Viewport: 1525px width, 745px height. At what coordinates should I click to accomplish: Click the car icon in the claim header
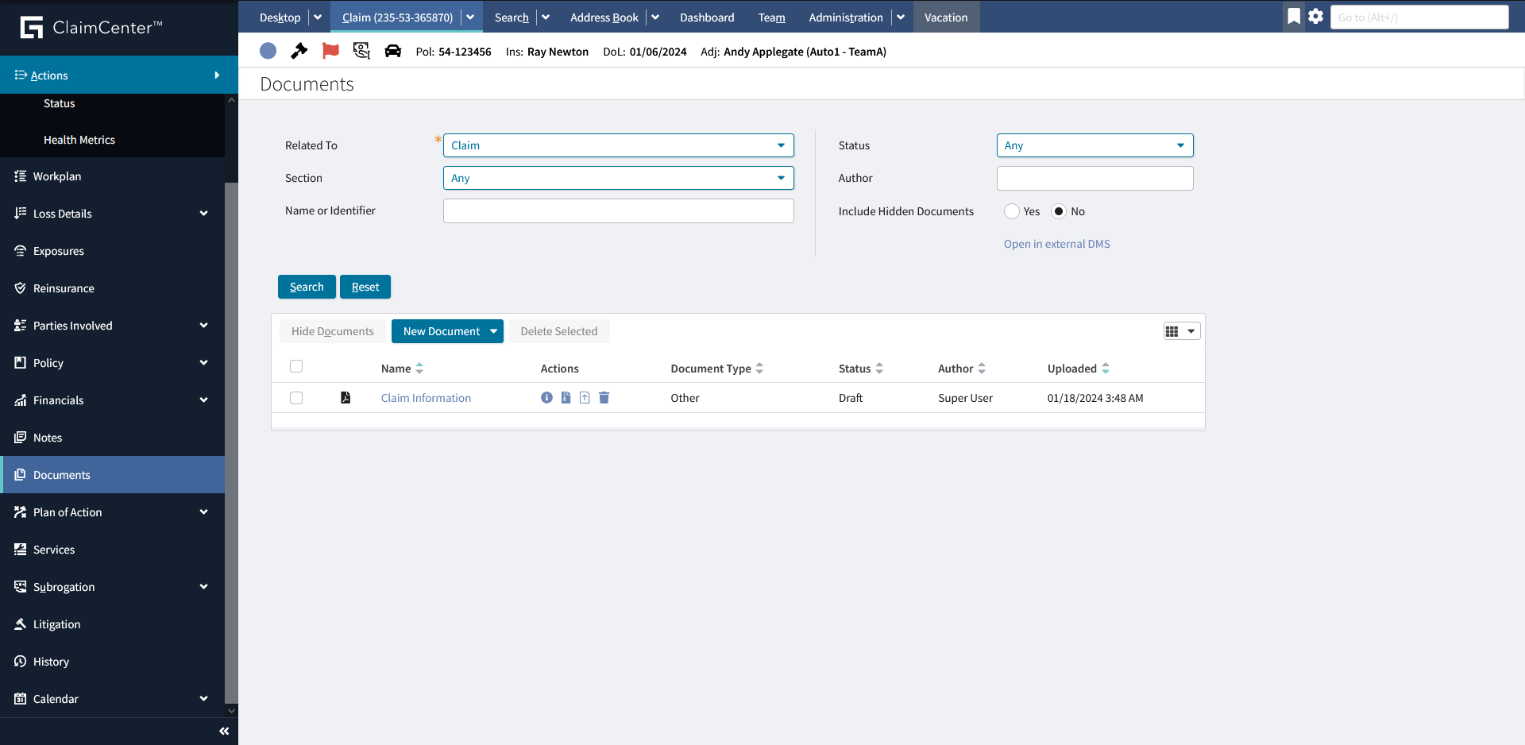pos(392,51)
